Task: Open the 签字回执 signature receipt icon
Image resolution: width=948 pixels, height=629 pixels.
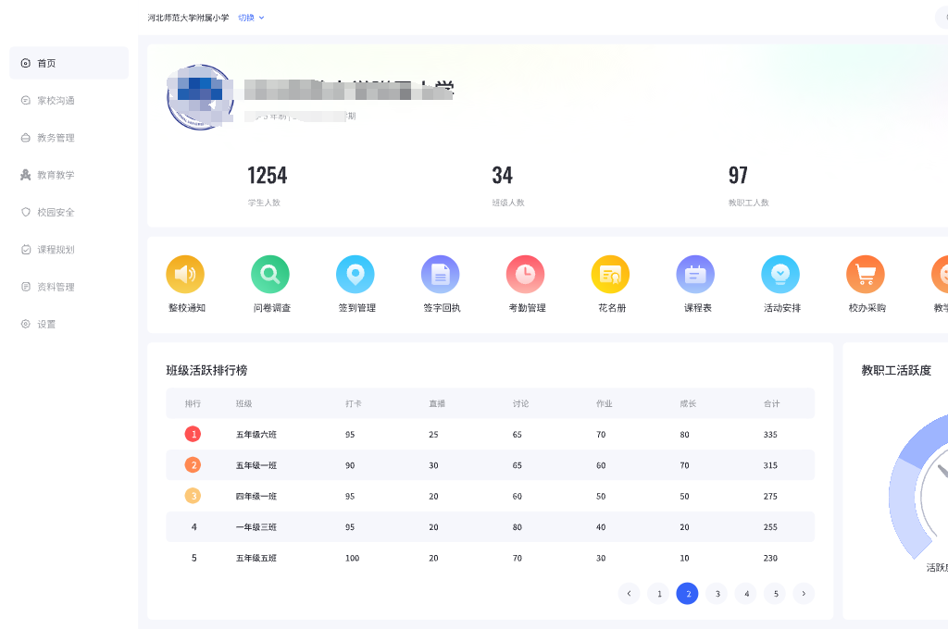Action: (x=440, y=274)
